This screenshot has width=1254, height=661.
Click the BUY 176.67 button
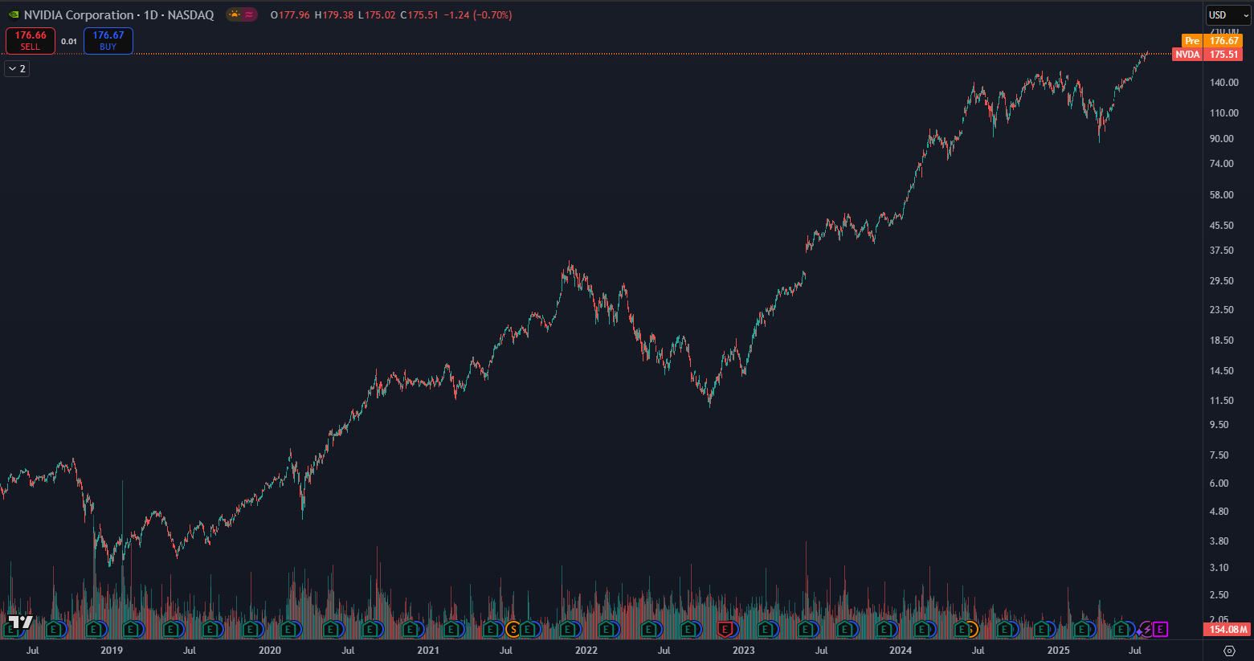click(108, 41)
